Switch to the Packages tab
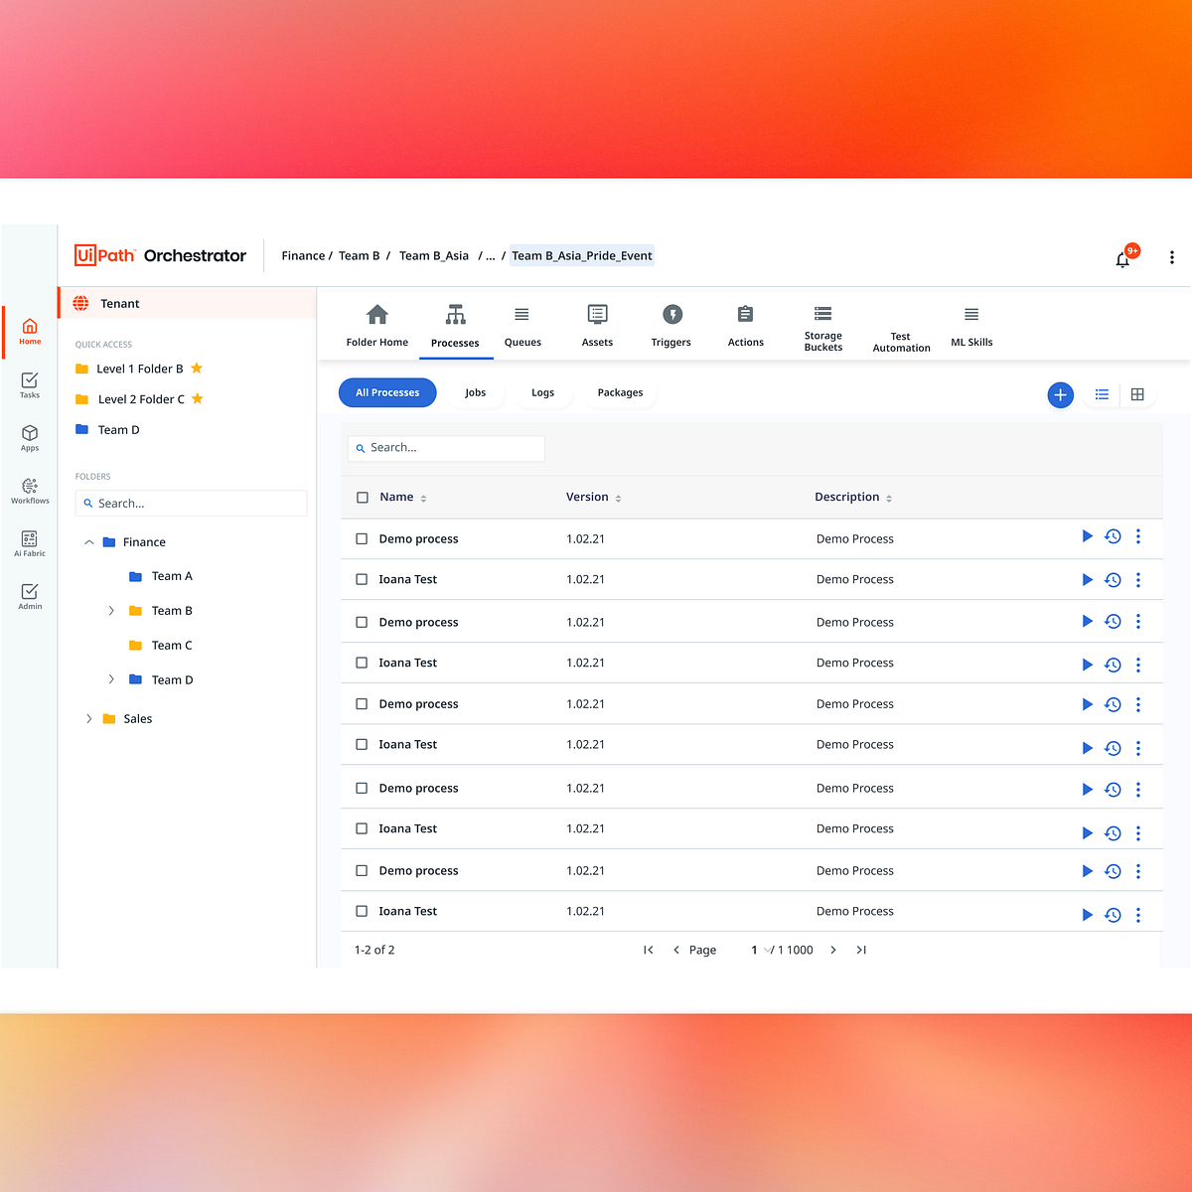Screen dimensions: 1192x1192 point(619,392)
